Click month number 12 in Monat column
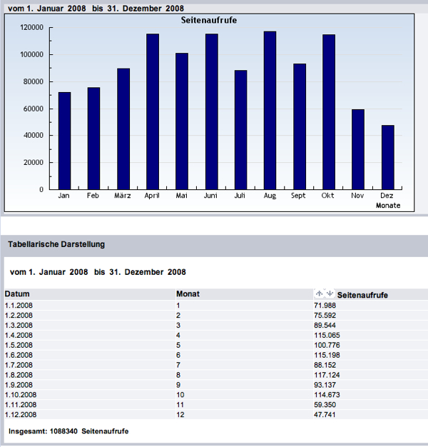 (180, 414)
